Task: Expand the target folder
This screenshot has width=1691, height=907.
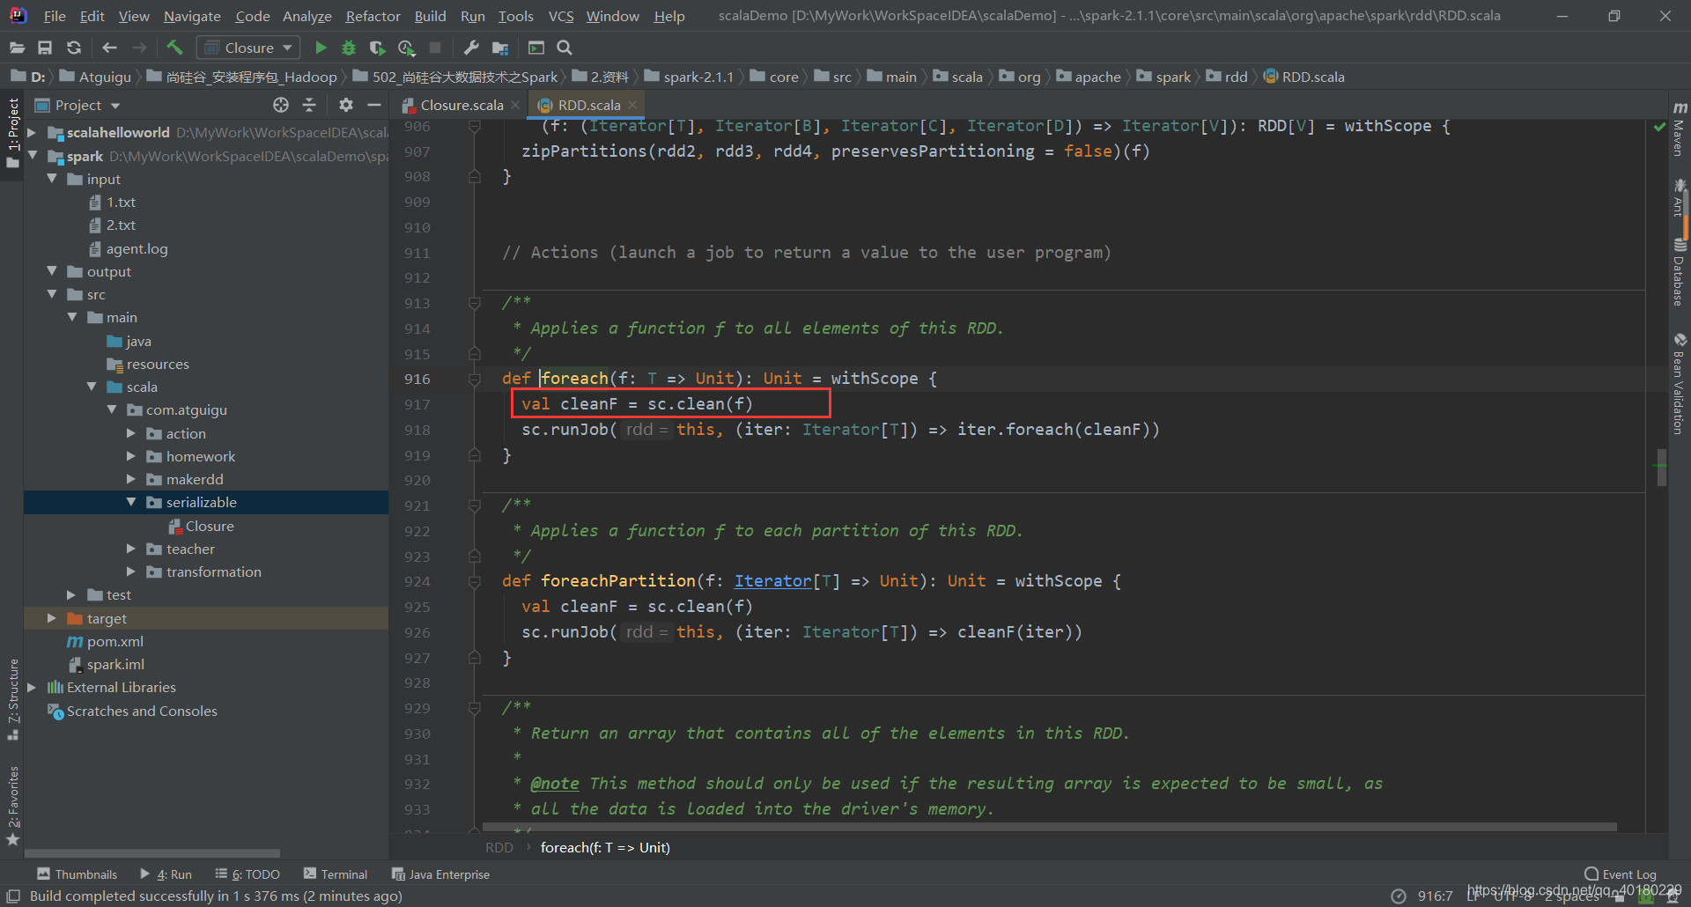Action: tap(52, 618)
